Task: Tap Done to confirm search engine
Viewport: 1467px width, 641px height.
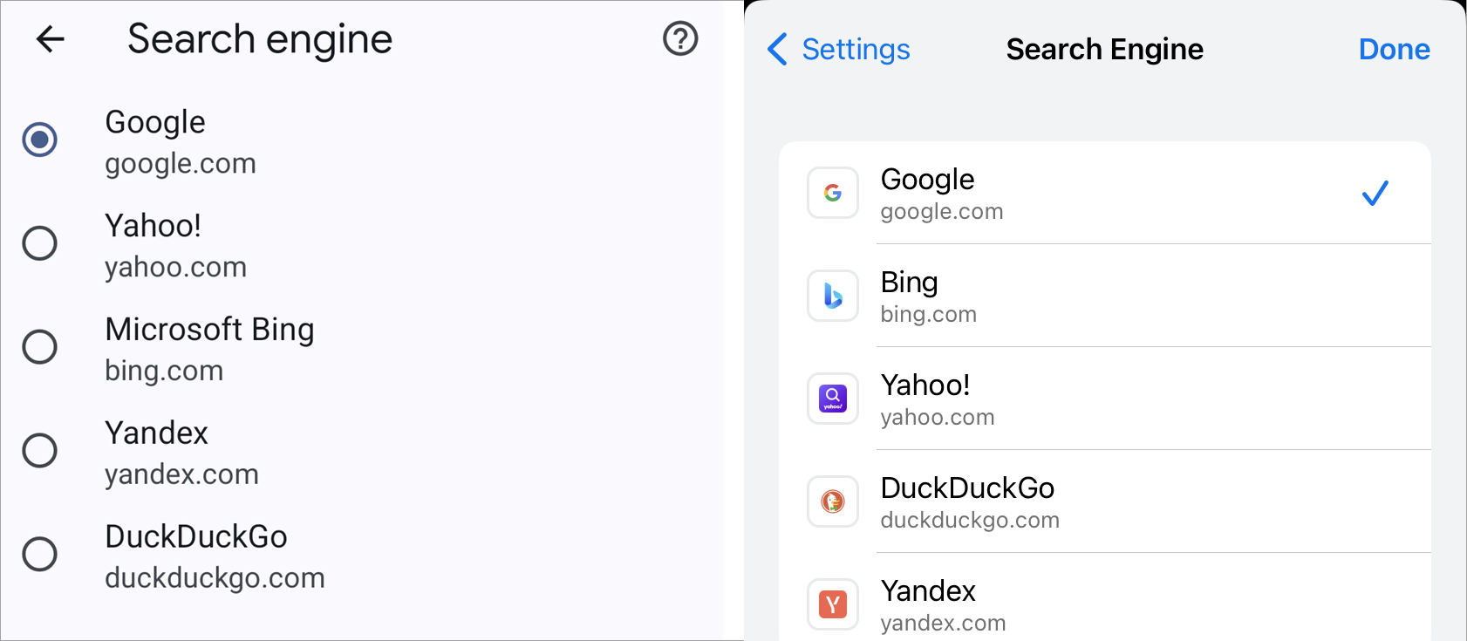Action: click(x=1394, y=50)
